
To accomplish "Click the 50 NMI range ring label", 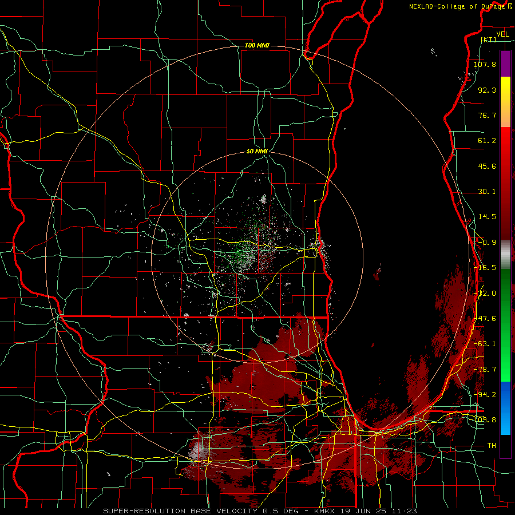I will tap(257, 151).
